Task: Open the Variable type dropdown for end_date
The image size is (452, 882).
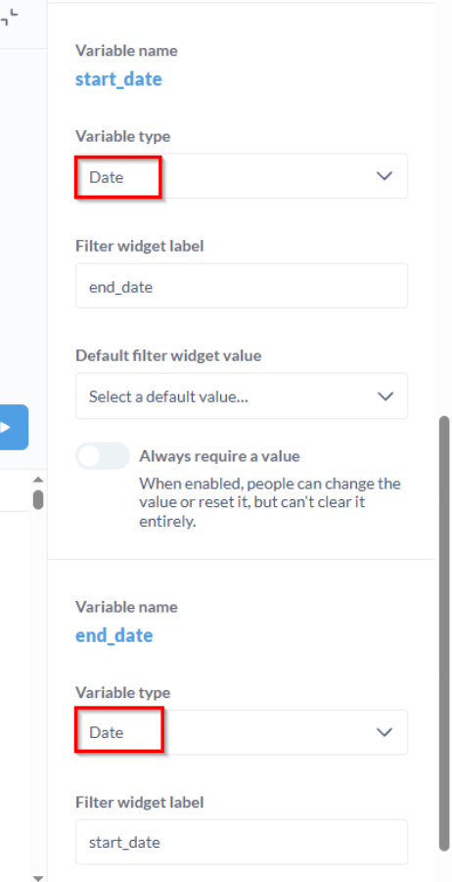Action: [242, 732]
